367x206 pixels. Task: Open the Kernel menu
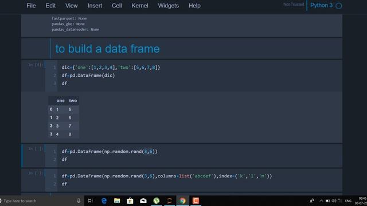[x=140, y=6]
